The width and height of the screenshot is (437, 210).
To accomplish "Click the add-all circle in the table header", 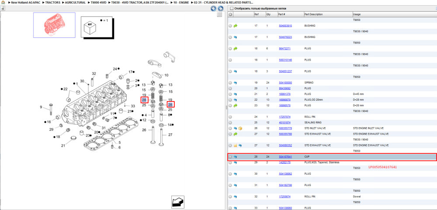I will pos(230,14).
